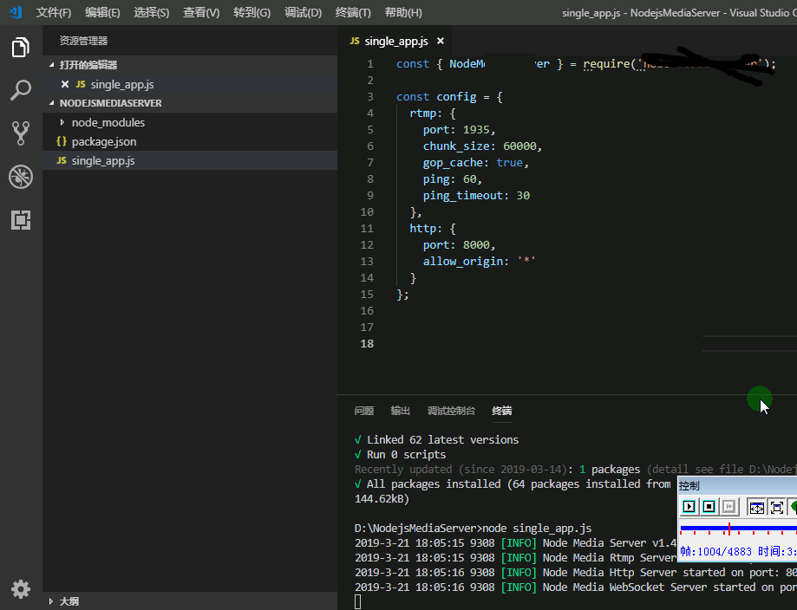Click the 资源管理器 sidebar title
Image resolution: width=797 pixels, height=610 pixels.
(83, 41)
